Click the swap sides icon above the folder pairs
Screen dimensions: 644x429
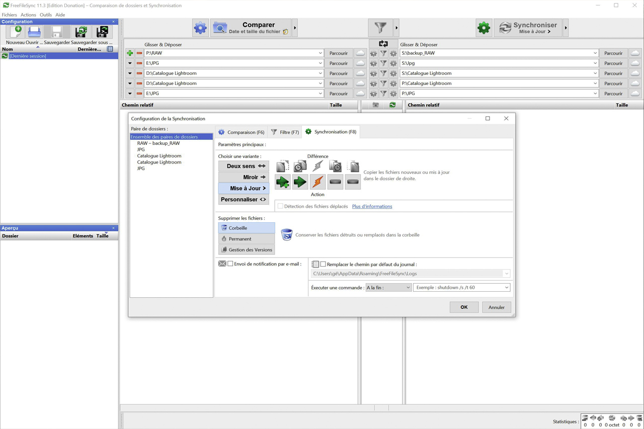[x=383, y=44]
